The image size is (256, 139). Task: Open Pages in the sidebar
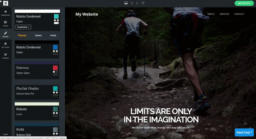5,24
